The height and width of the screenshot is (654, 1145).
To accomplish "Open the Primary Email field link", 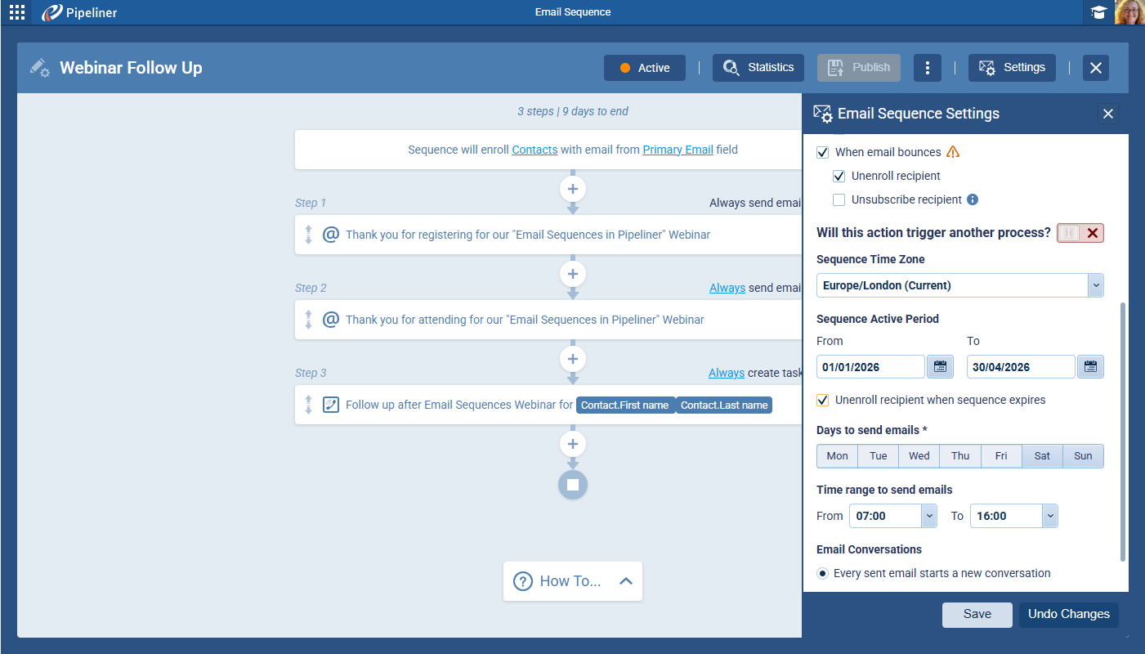I will (x=678, y=150).
